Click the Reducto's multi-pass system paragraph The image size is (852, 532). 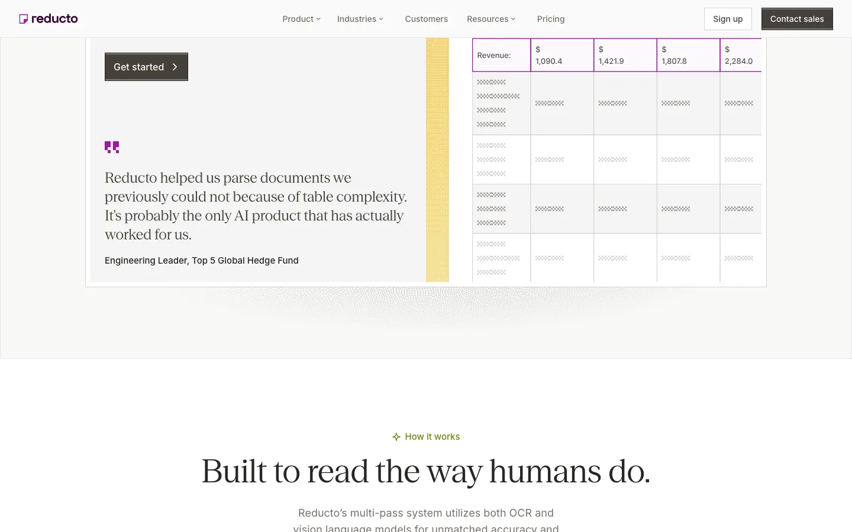point(426,520)
